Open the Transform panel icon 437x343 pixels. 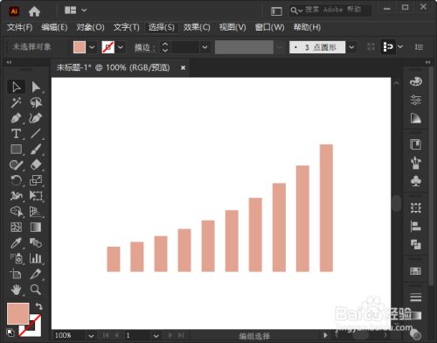[416, 207]
